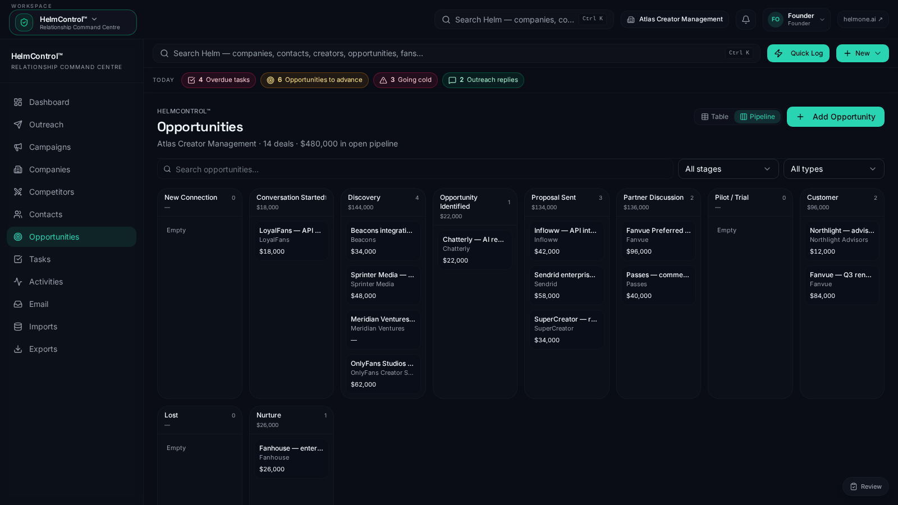The width and height of the screenshot is (898, 505).
Task: Switch to Table view
Action: click(714, 117)
